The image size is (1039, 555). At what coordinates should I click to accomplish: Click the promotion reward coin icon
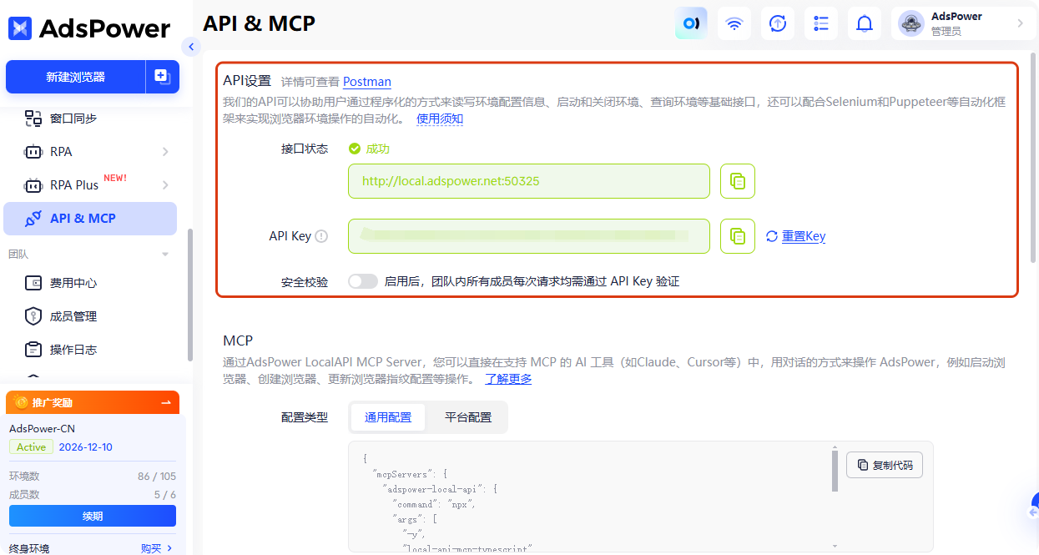tap(21, 402)
